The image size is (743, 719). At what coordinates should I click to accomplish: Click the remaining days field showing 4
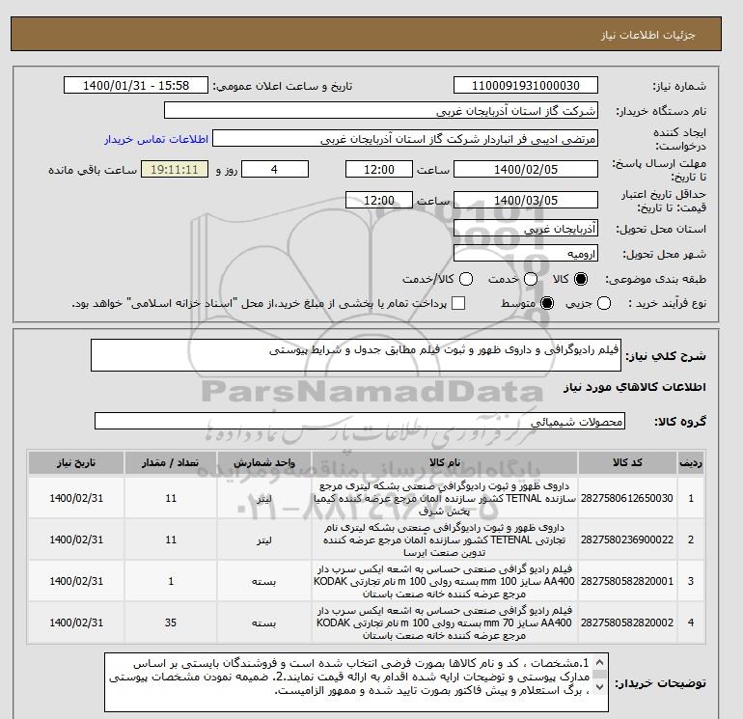275,169
